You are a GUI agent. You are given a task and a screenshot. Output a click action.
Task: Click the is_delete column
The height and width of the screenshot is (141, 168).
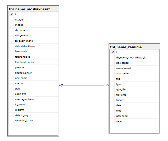click(x=33, y=105)
